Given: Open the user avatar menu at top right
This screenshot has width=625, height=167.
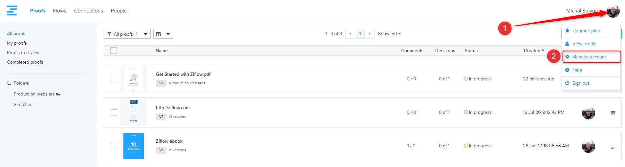Looking at the screenshot, I should (613, 11).
